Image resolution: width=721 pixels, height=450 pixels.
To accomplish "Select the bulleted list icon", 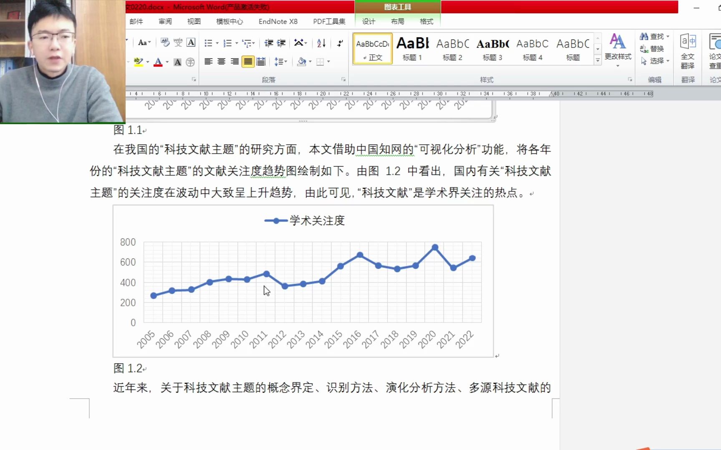I will (209, 43).
